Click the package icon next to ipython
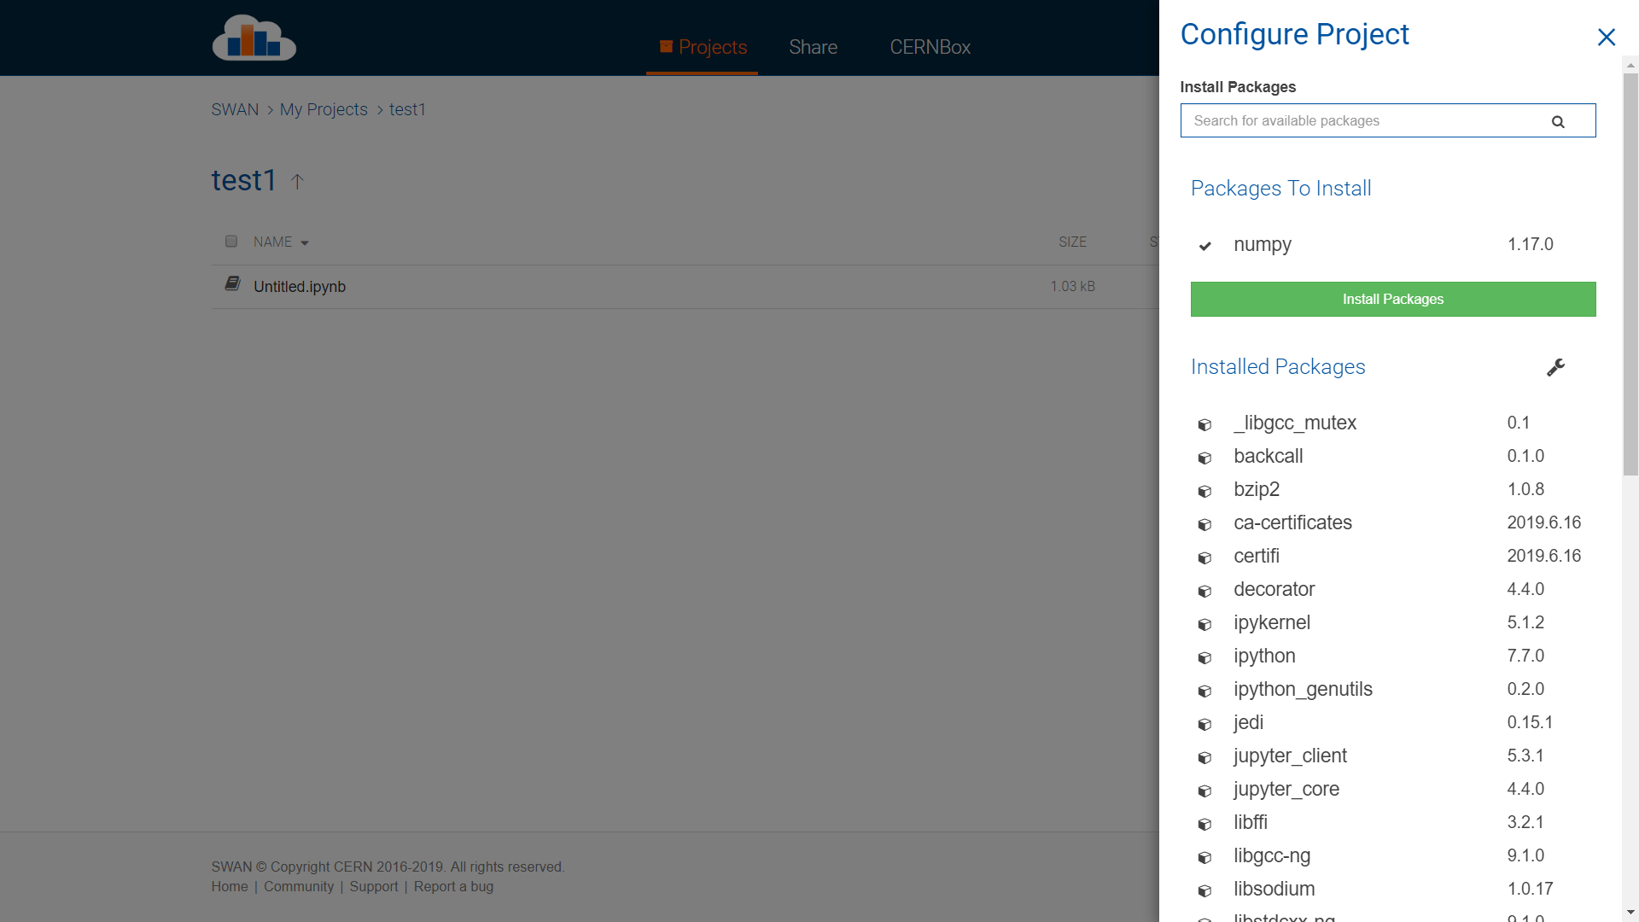The width and height of the screenshot is (1639, 922). 1204,657
